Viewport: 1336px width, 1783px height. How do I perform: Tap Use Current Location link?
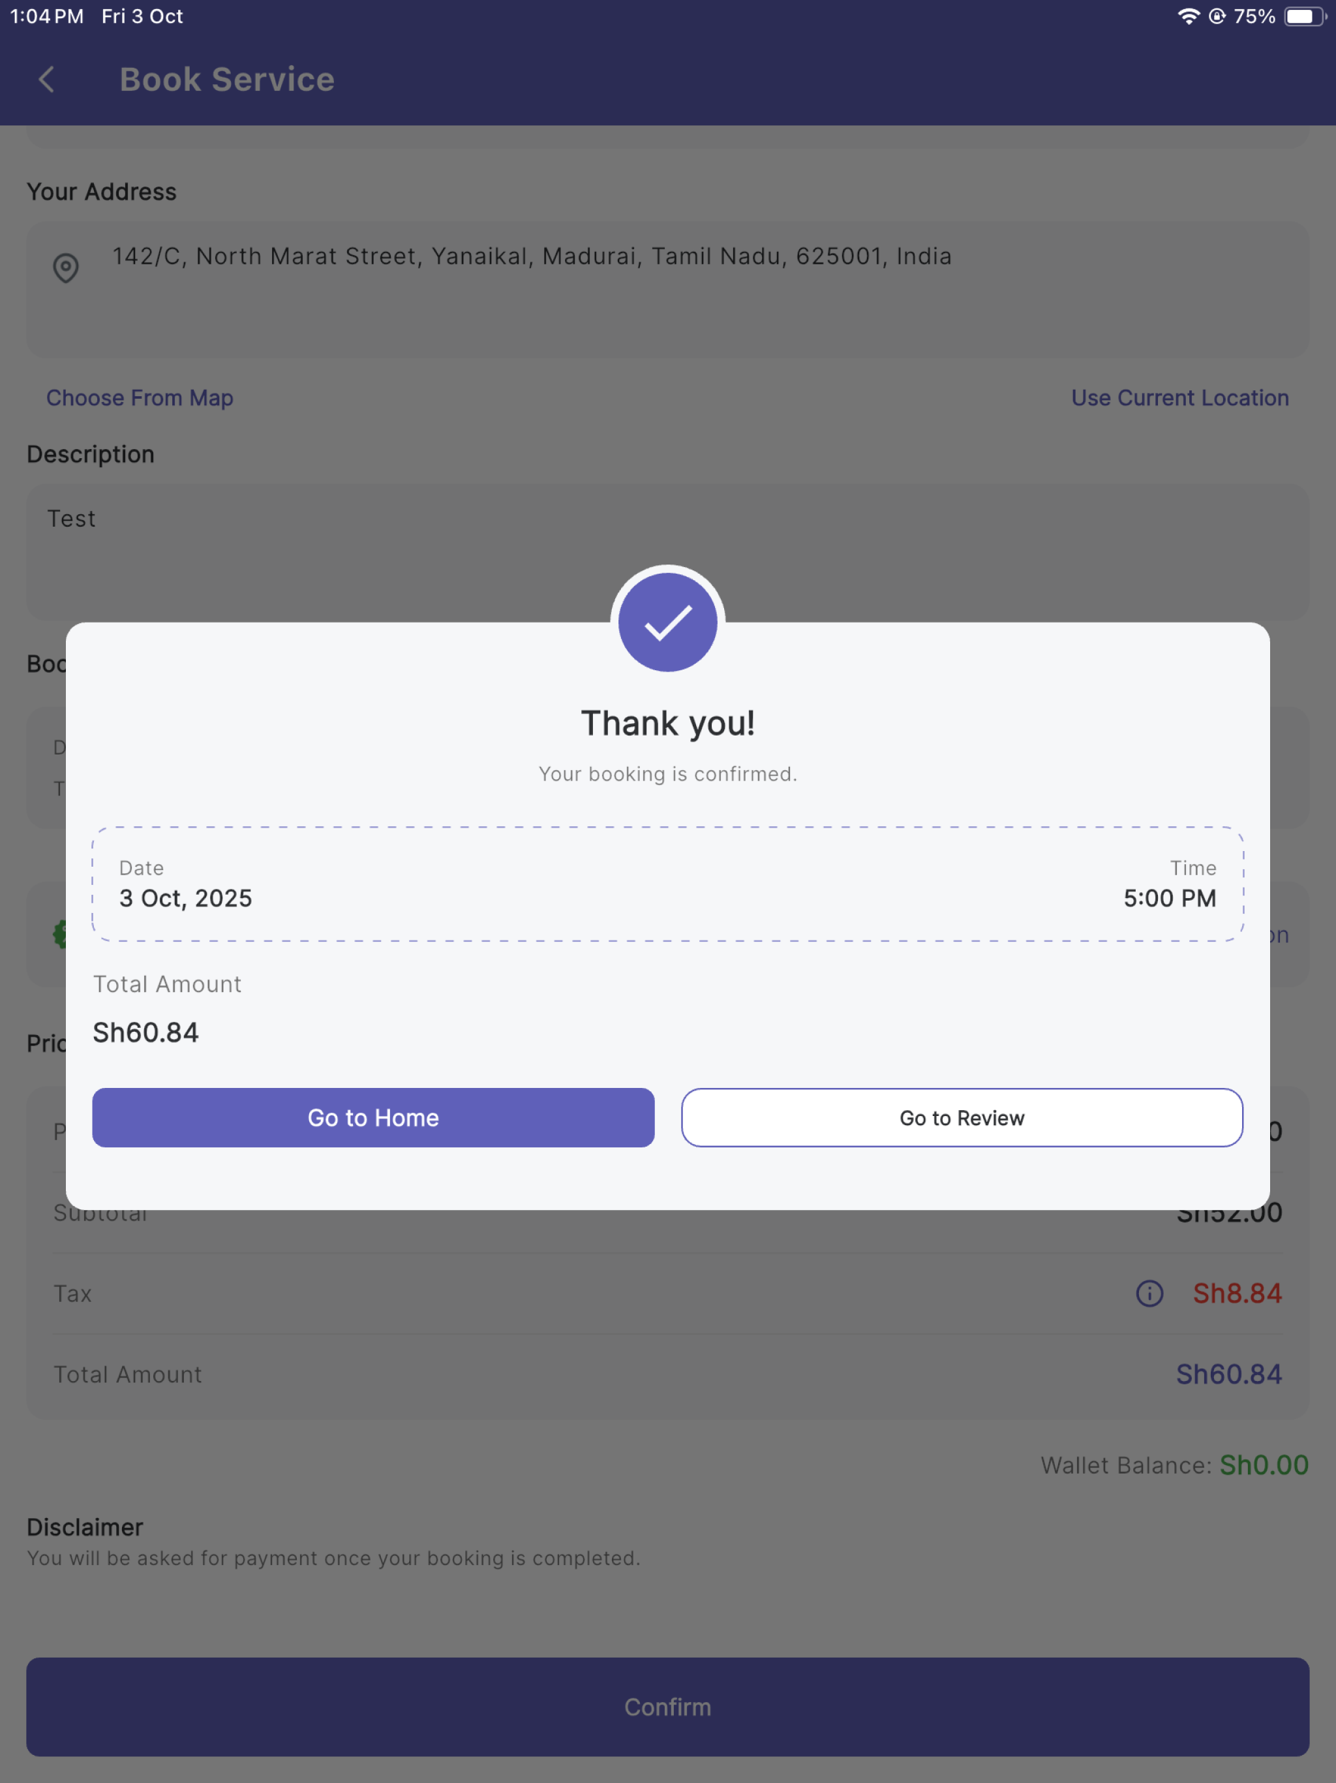pyautogui.click(x=1179, y=398)
